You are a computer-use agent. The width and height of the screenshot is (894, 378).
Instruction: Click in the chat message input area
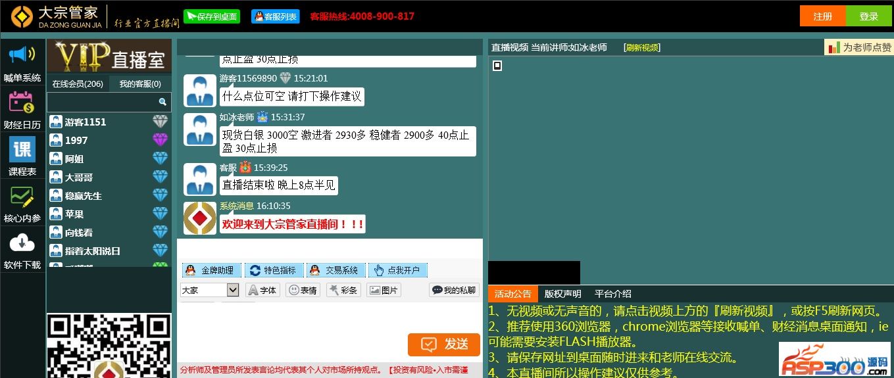click(293, 319)
